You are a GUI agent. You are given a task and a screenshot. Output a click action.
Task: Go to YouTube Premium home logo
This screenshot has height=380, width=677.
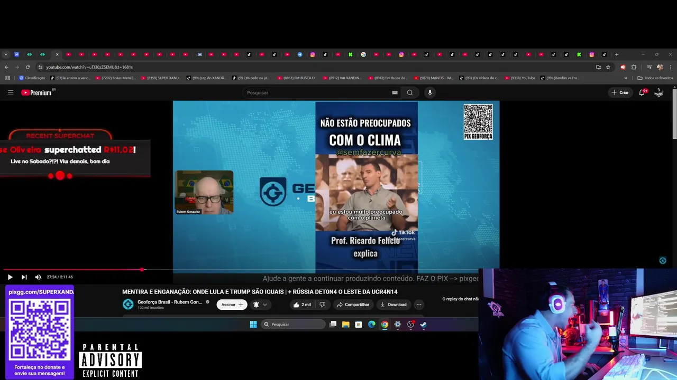point(37,92)
